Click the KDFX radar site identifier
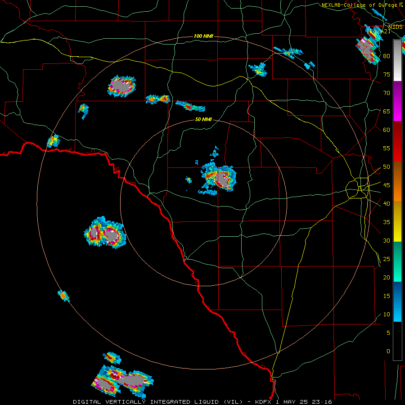Image resolution: width=405 pixels, height=405 pixels. (263, 402)
